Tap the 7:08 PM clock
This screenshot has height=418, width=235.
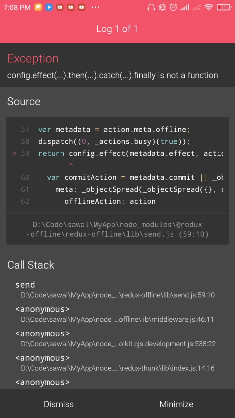pos(17,7)
